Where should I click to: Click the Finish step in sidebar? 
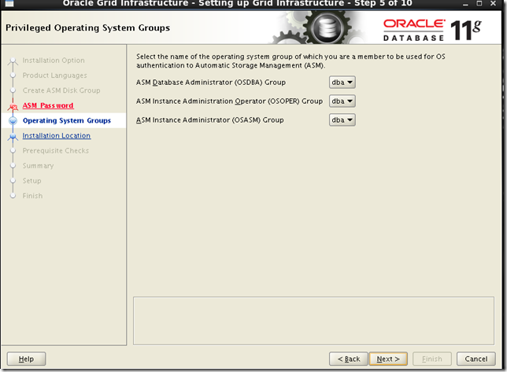pos(32,196)
